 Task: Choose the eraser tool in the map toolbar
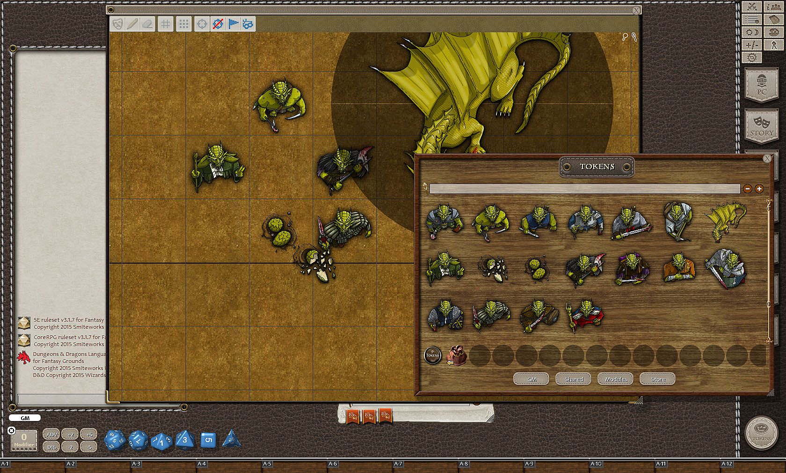(147, 24)
